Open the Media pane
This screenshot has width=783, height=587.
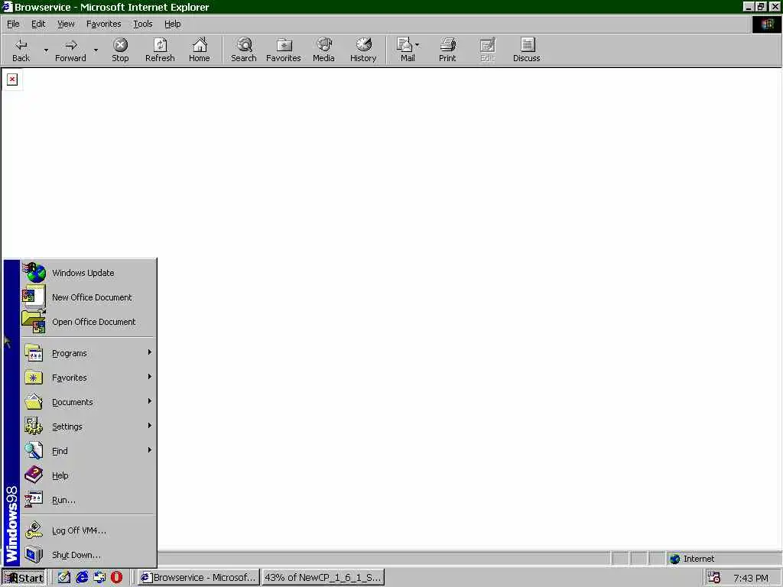[x=323, y=50]
